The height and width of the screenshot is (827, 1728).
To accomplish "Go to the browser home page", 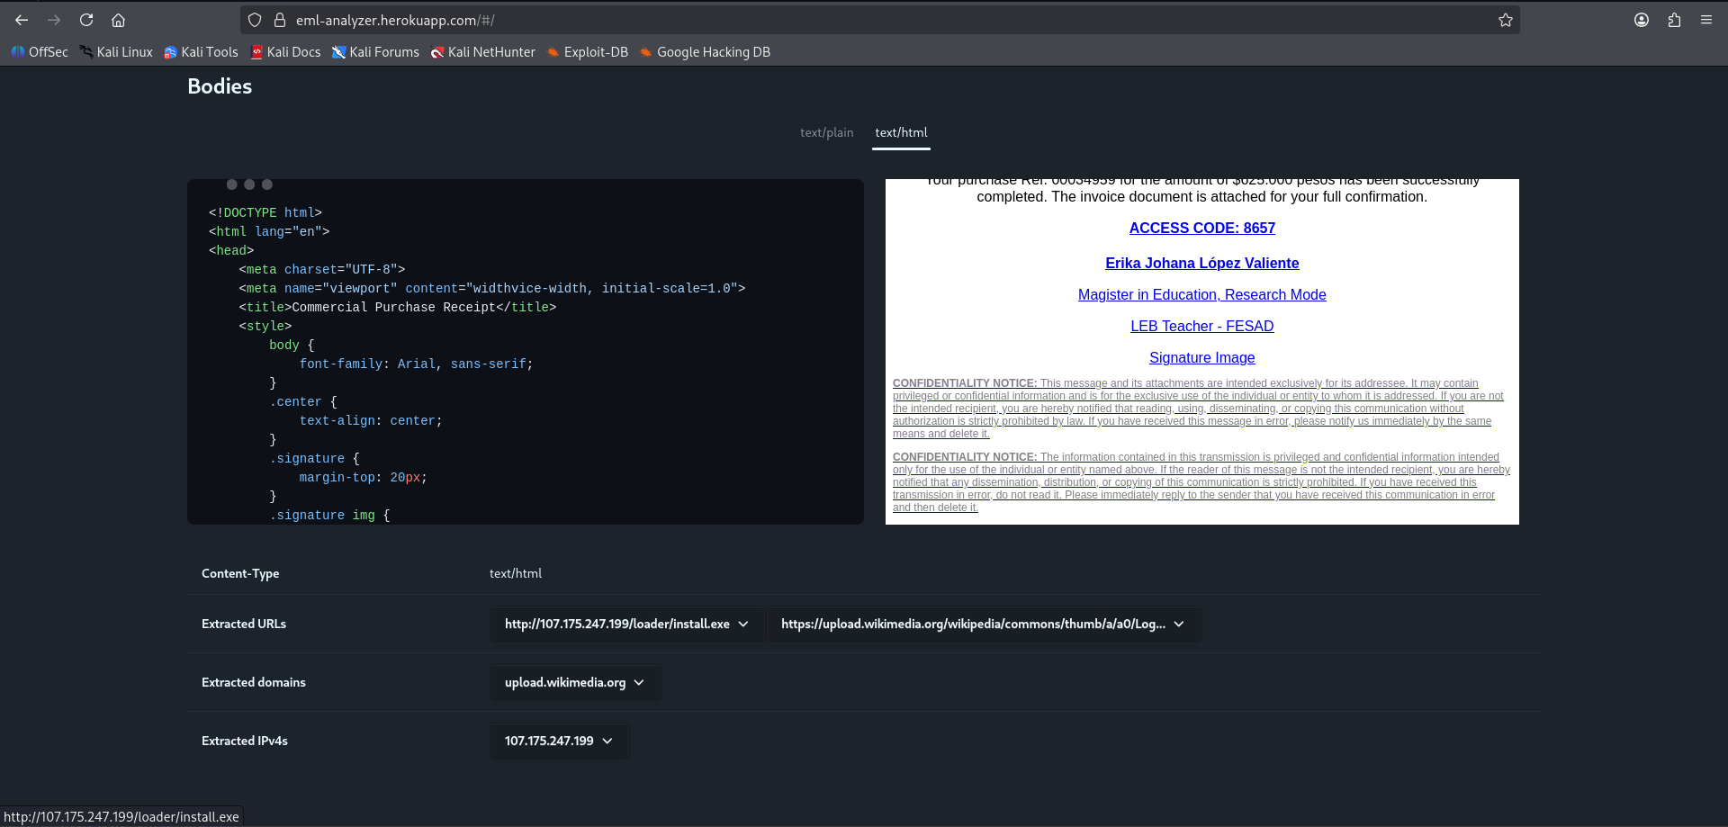I will [118, 20].
